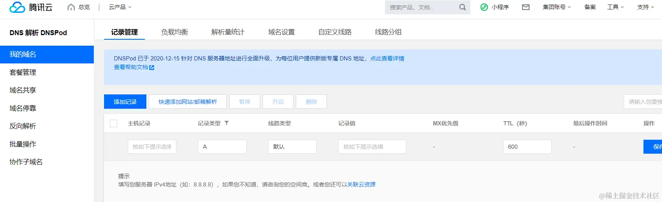
Task: Focus the TTL field showing 600
Action: point(527,146)
